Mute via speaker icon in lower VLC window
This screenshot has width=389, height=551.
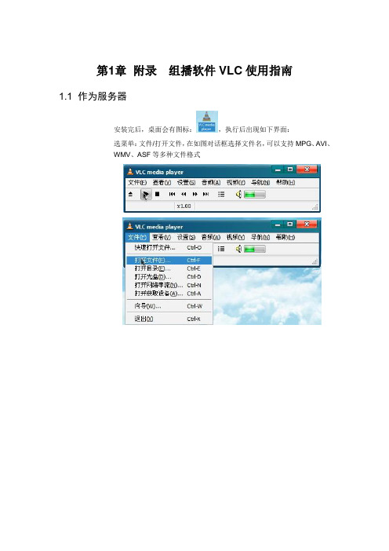pyautogui.click(x=238, y=249)
